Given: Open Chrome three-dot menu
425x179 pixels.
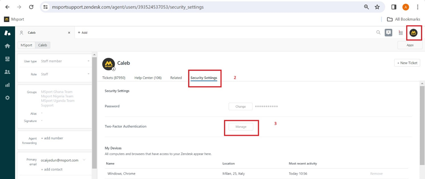Looking at the screenshot, I should pyautogui.click(x=417, y=7).
